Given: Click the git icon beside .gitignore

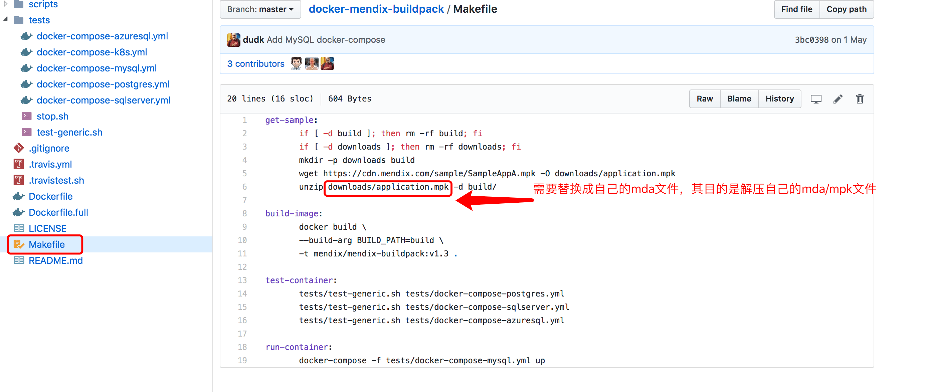Looking at the screenshot, I should pos(19,148).
